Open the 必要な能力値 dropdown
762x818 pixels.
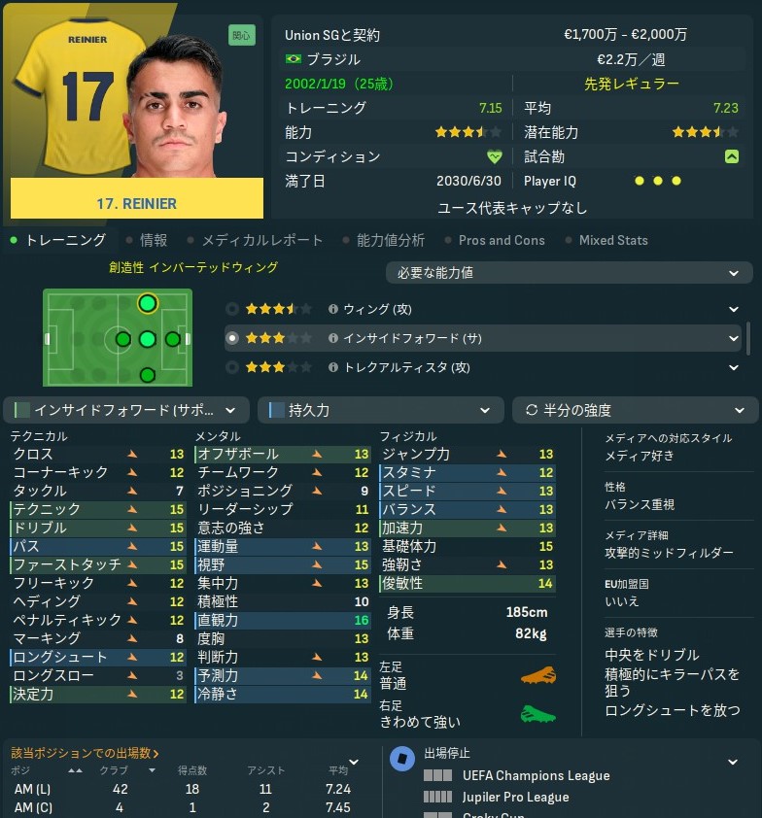(569, 273)
